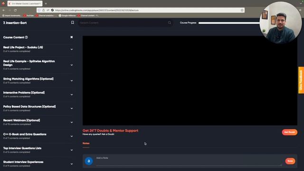Star this page with bookmark star
Image resolution: width=304 pixels, height=171 pixels.
[242, 10]
